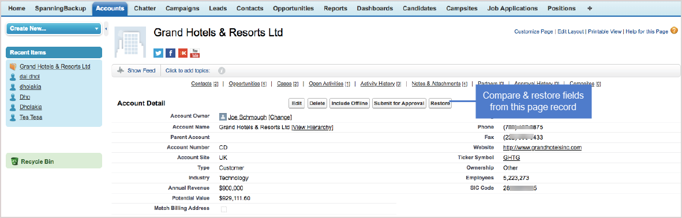Click the Edit Layout link
The height and width of the screenshot is (218, 682).
571,31
